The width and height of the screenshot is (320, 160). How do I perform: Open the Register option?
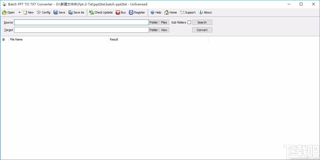coord(137,12)
